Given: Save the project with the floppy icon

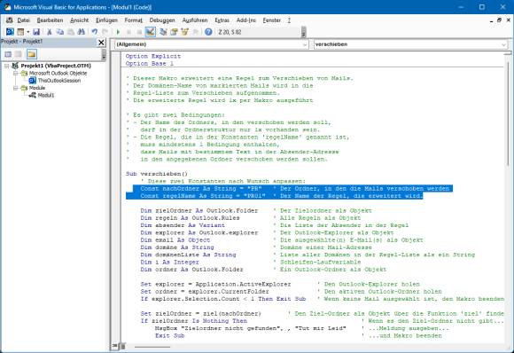Looking at the screenshot, I should tap(36, 32).
